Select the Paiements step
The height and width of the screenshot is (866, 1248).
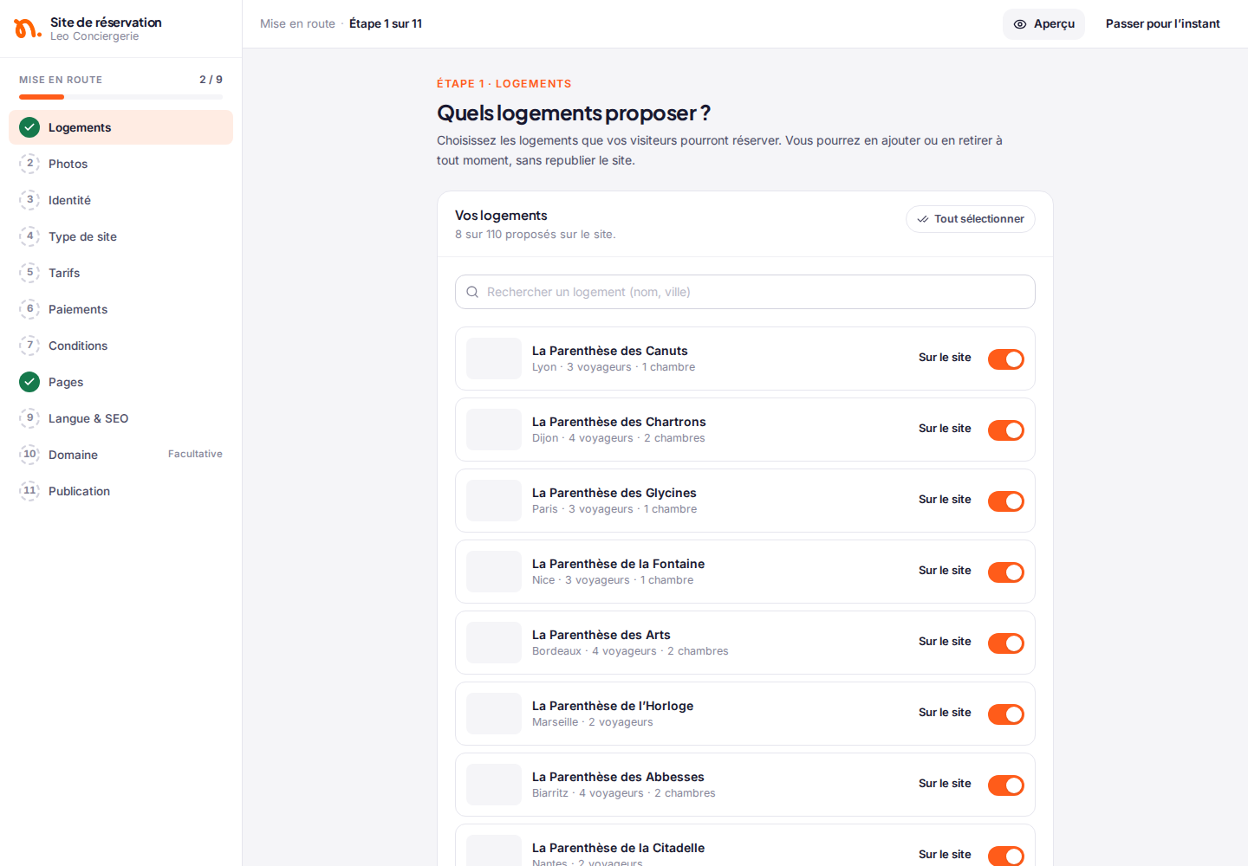click(x=120, y=309)
